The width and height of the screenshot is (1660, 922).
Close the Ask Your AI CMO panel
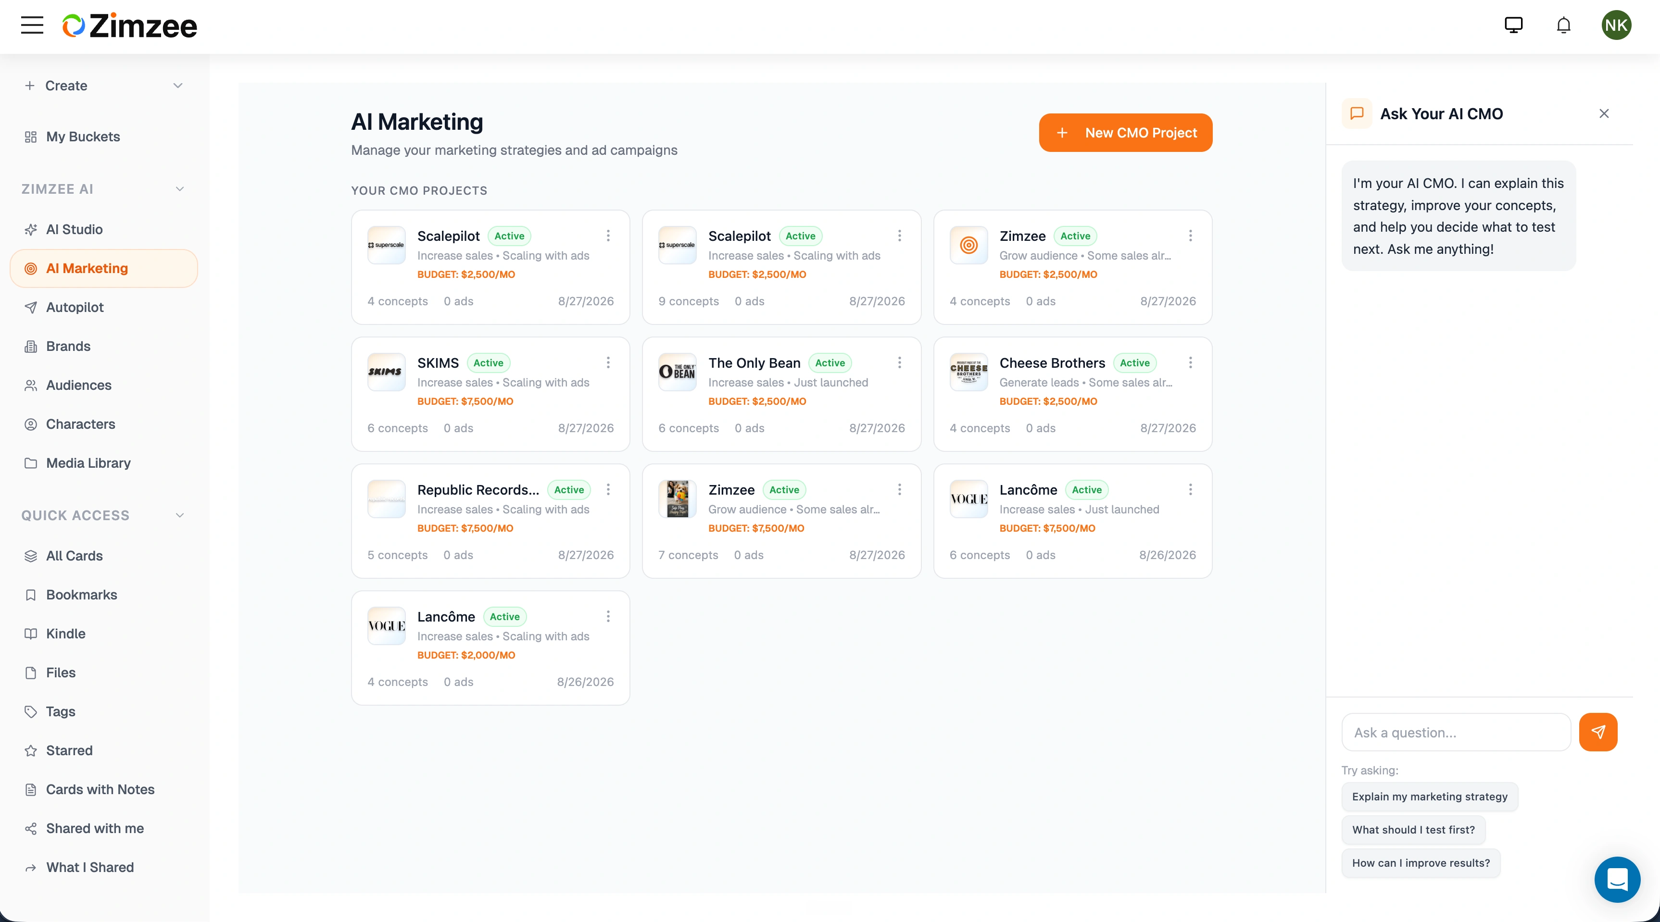(x=1604, y=113)
